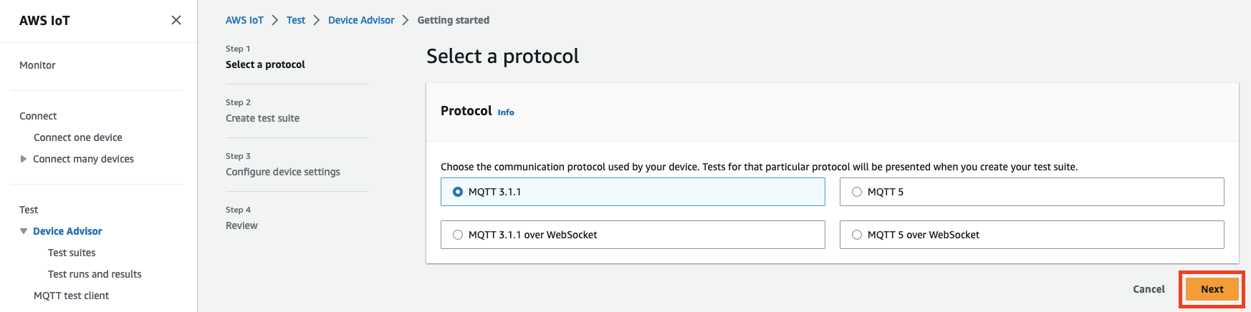Click the Connect many devices item
The height and width of the screenshot is (312, 1251).
83,159
